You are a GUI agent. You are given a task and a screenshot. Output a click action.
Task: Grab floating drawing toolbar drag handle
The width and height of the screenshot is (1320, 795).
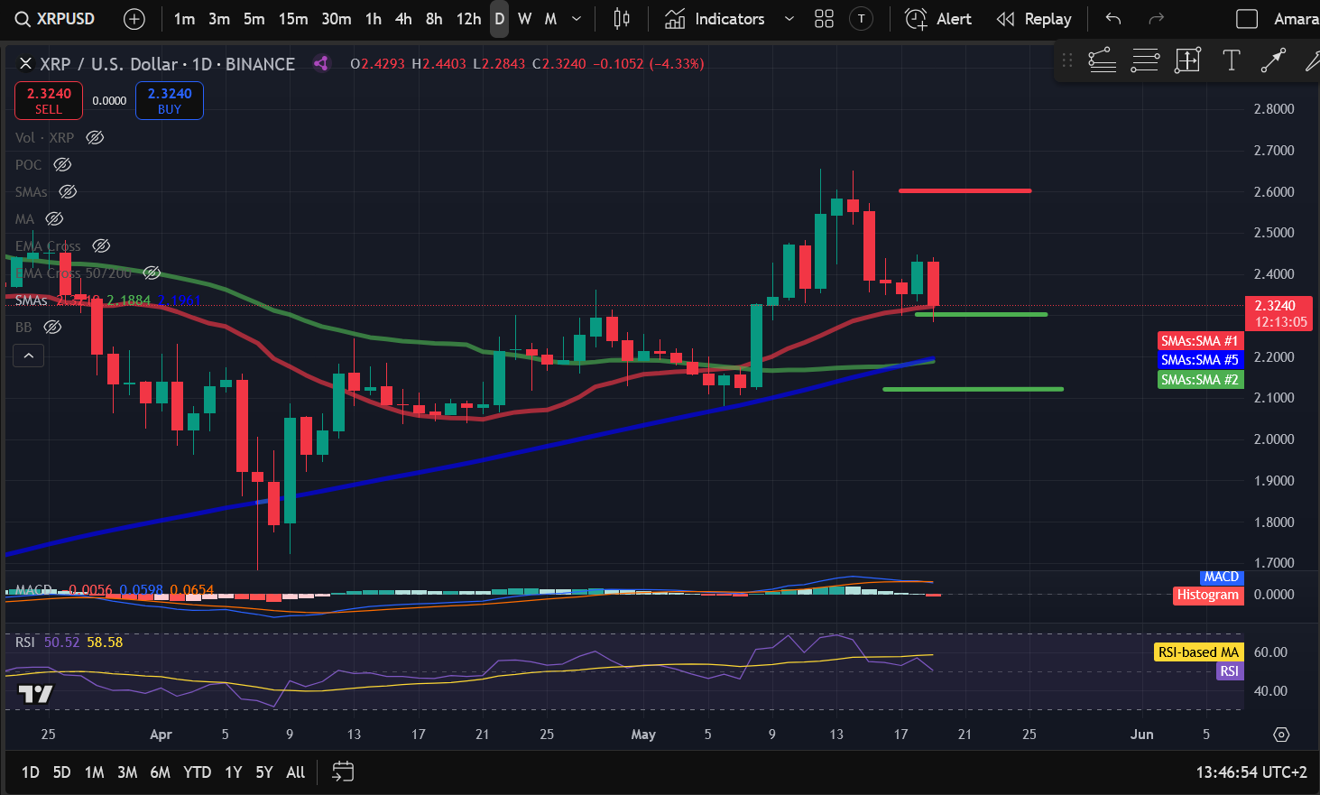(x=1067, y=60)
